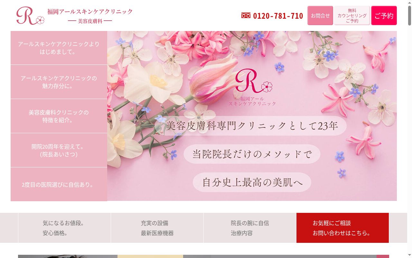Image resolution: width=412 pixels, height=258 pixels.
Task: Open 充実の設備 最新医療機器 link
Action: click(157, 228)
